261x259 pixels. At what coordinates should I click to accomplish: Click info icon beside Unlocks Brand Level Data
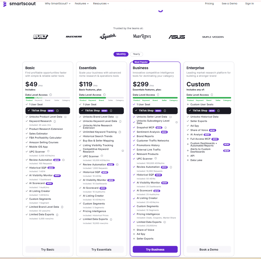click(117, 117)
